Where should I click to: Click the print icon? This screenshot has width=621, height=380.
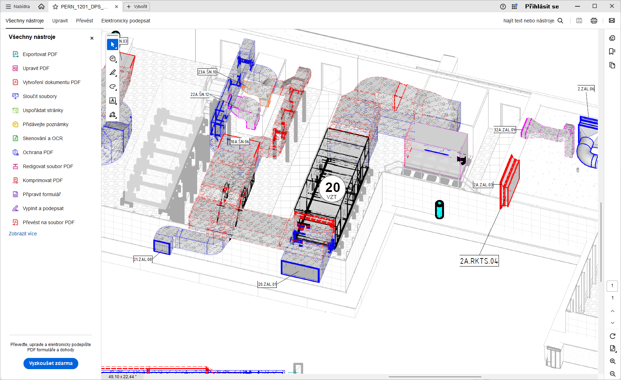pos(594,21)
